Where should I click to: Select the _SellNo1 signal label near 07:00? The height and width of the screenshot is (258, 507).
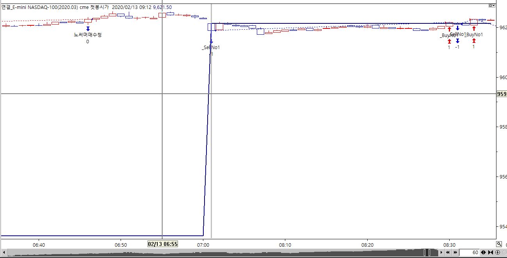click(x=211, y=48)
